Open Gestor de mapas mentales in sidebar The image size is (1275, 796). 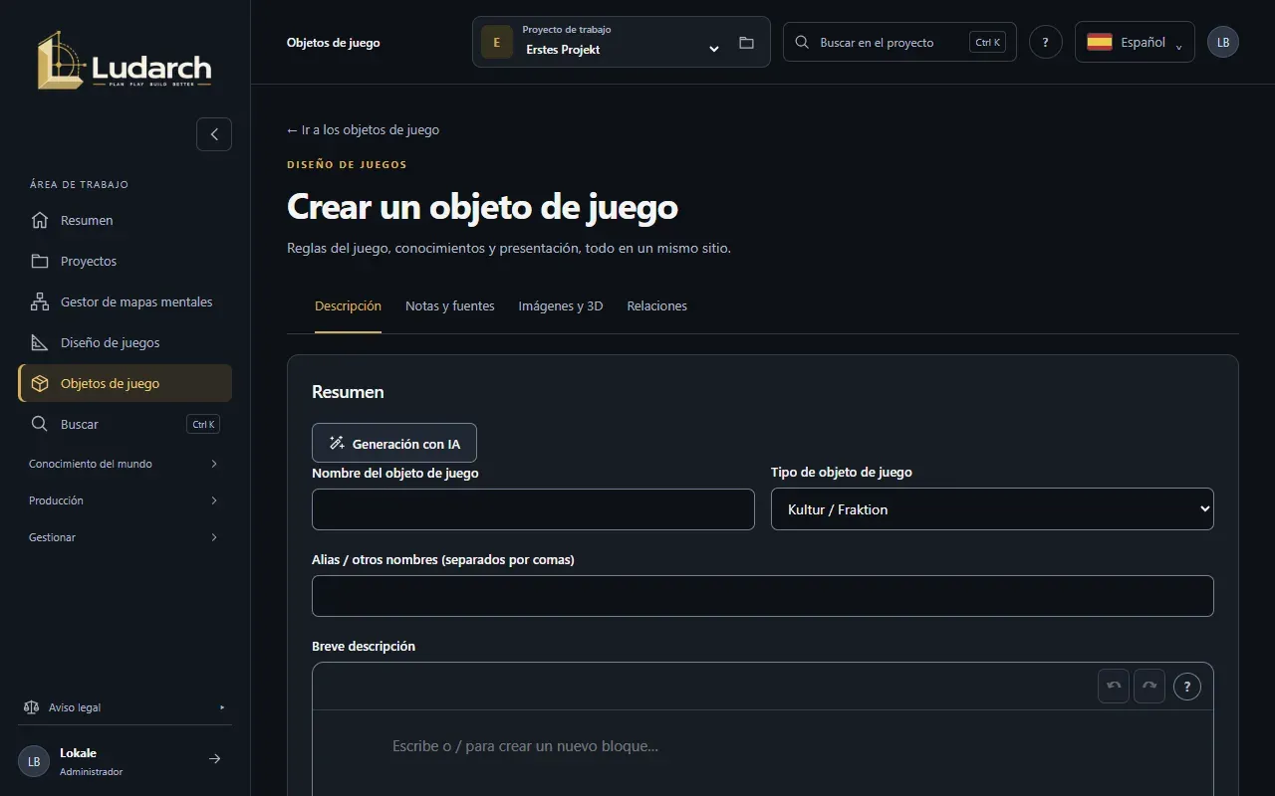tap(126, 301)
